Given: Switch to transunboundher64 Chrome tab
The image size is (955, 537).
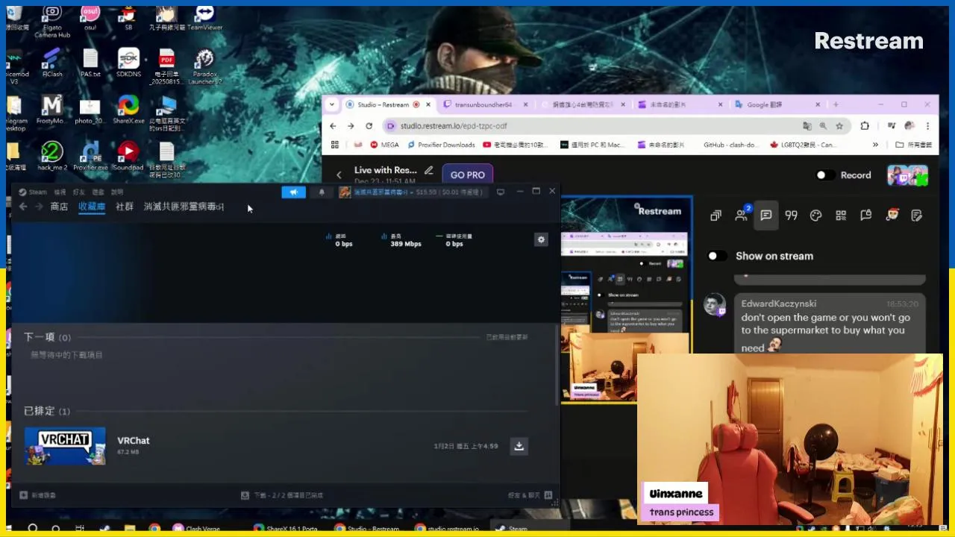Looking at the screenshot, I should 485,104.
